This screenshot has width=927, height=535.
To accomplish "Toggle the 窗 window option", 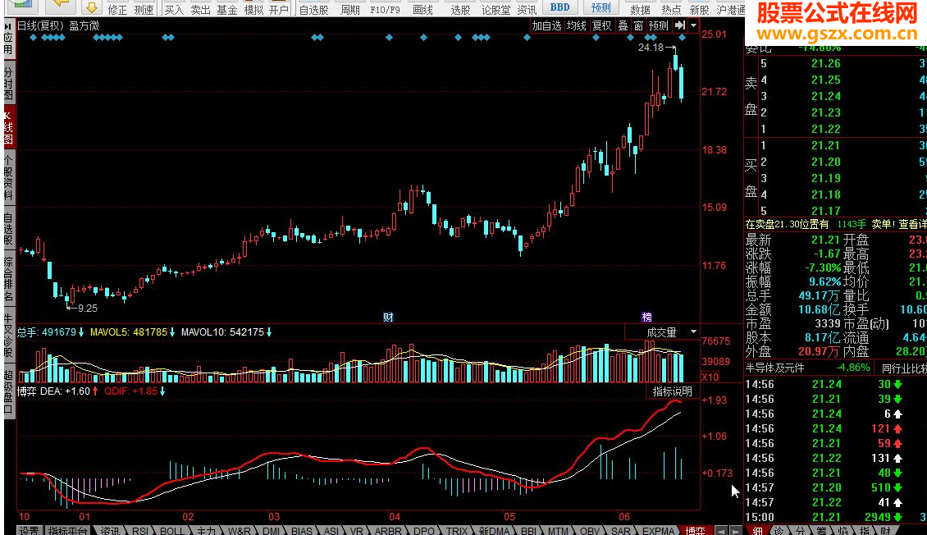I will 638,25.
